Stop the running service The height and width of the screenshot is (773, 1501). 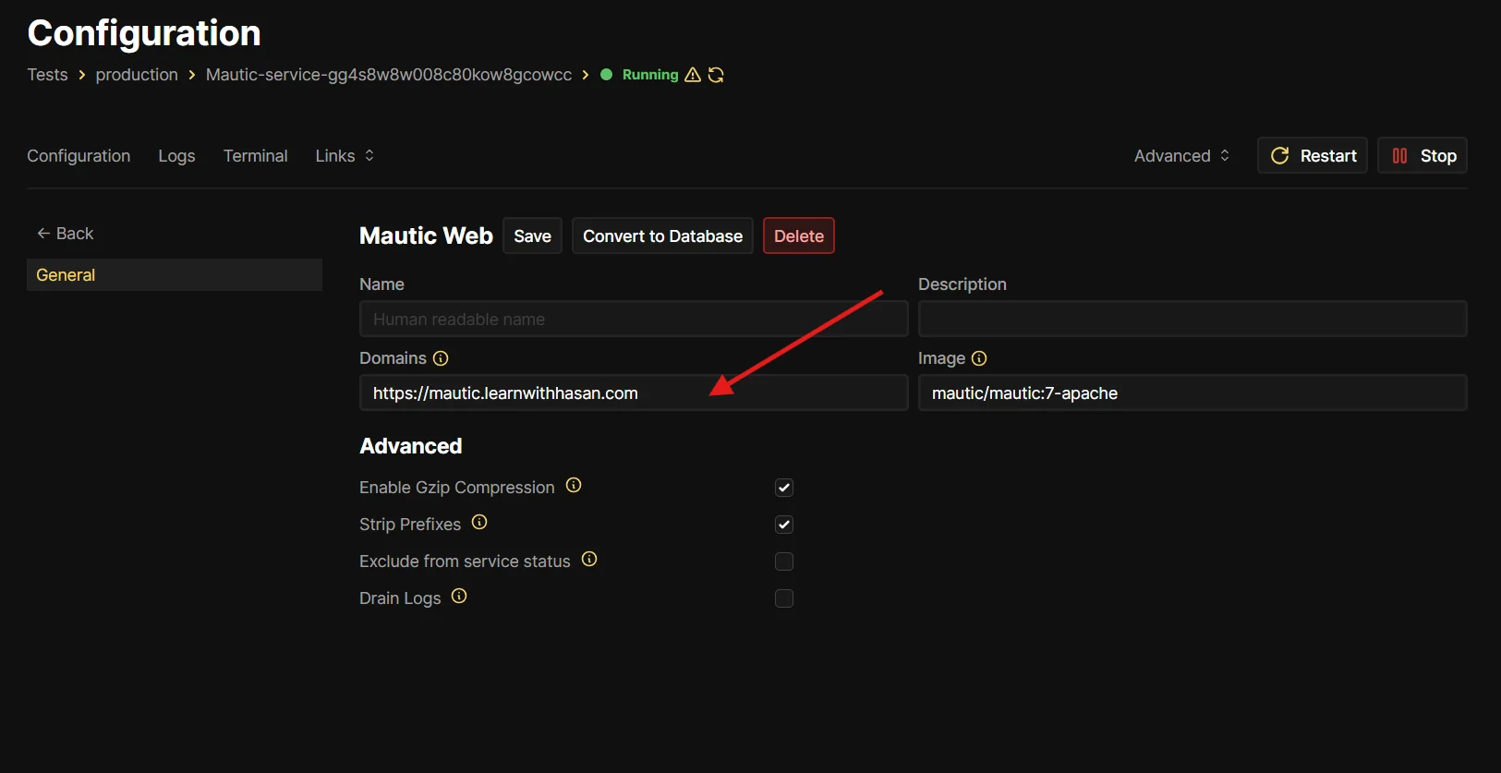coord(1422,156)
